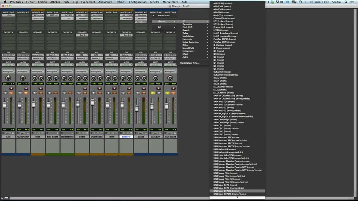
Task: Toggle mute on Batterie track
Action: pyautogui.click(x=129, y=93)
